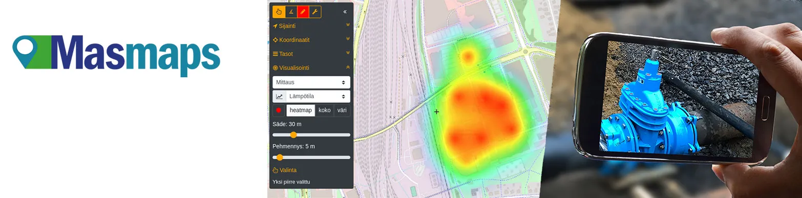Click the Pehmennys smoothing slider handle
This screenshot has width=802, height=198.
280,157
